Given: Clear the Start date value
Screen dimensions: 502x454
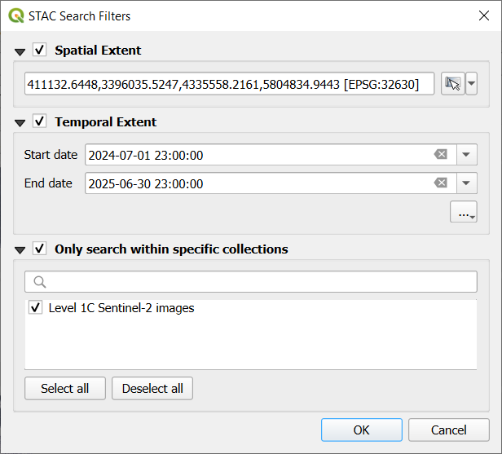Looking at the screenshot, I should click(440, 155).
